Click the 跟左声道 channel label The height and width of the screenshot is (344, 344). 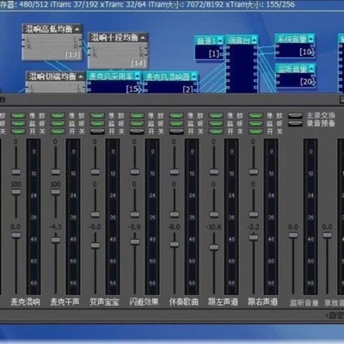coord(223,302)
